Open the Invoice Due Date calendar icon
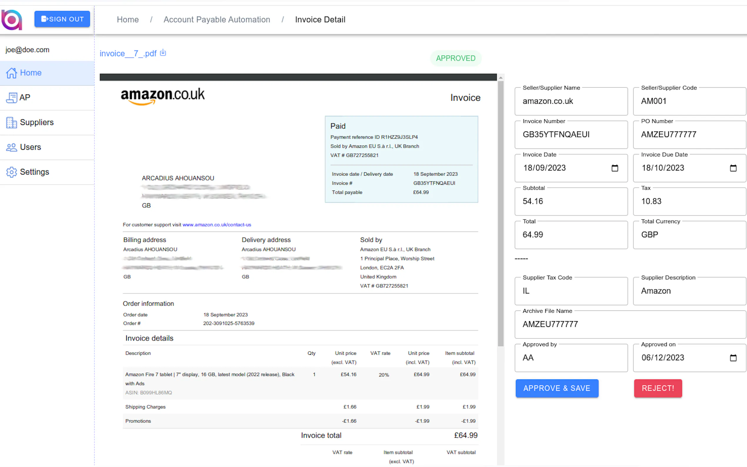The height and width of the screenshot is (467, 747). pyautogui.click(x=733, y=168)
